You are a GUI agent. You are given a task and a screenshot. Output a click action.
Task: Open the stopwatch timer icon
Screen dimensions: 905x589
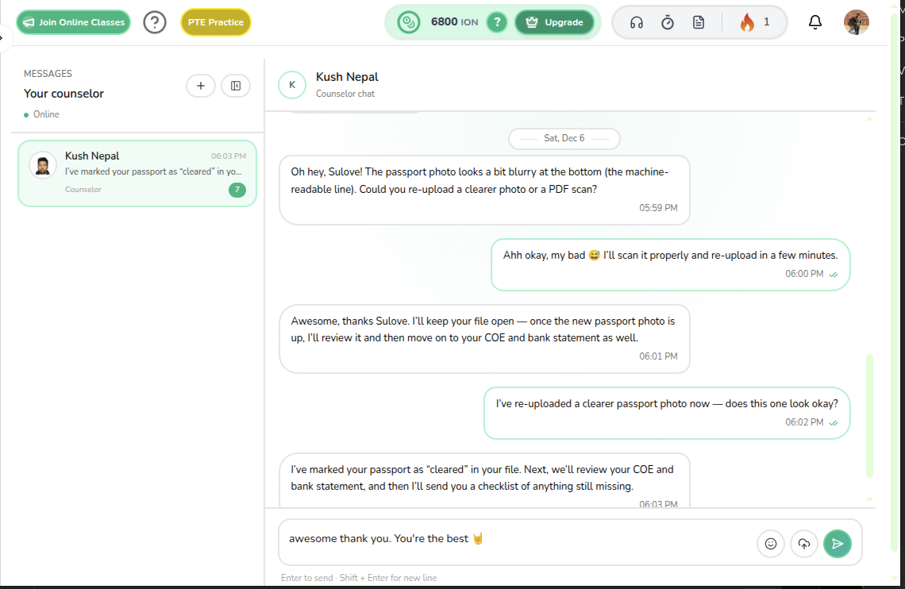tap(668, 22)
